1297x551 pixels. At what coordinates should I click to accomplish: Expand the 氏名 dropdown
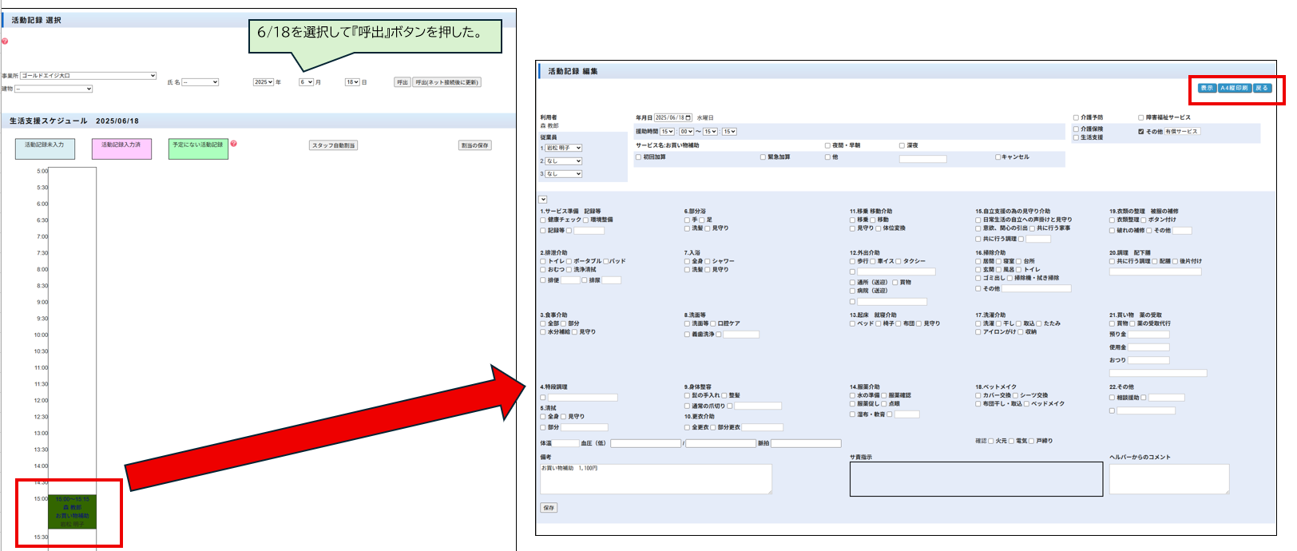(200, 82)
